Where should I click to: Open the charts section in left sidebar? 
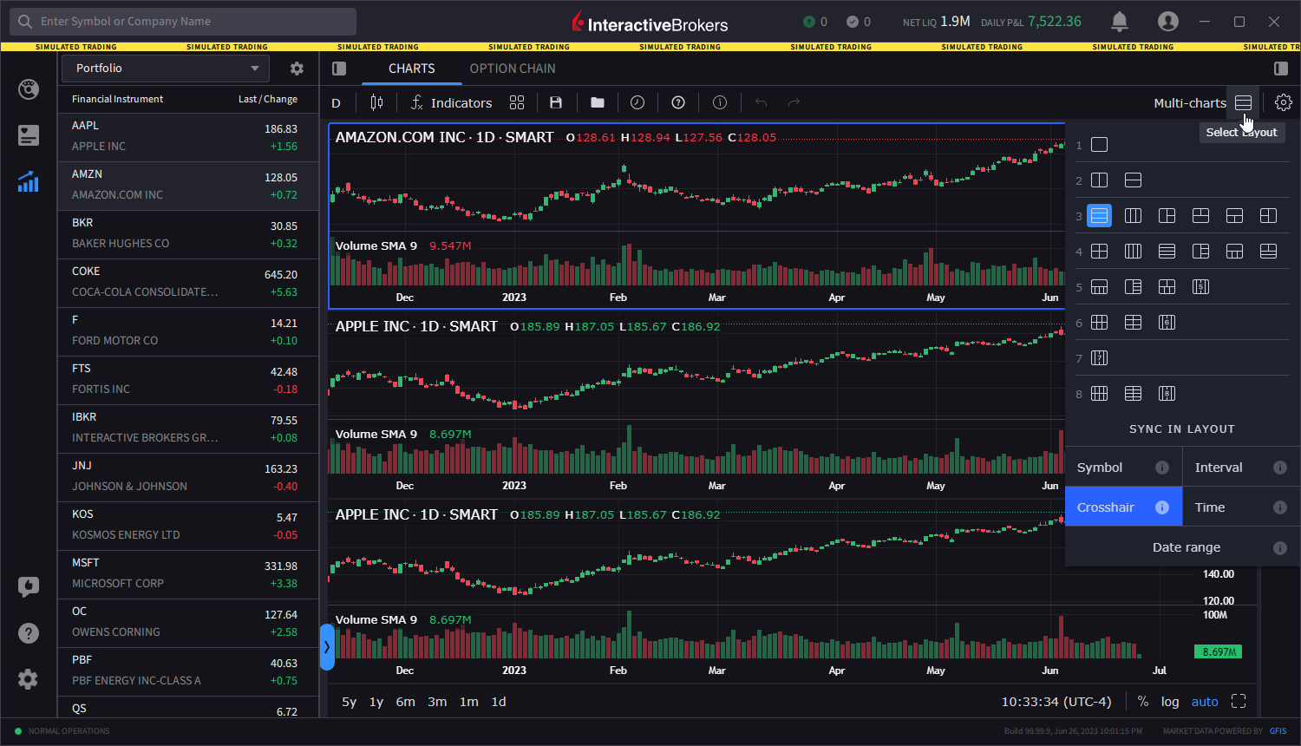coord(29,181)
